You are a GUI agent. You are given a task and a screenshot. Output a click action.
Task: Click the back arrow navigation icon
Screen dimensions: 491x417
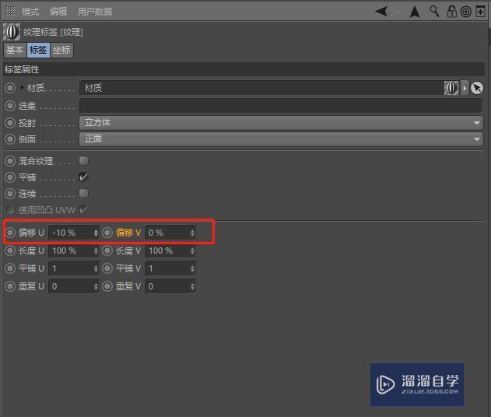tap(382, 12)
